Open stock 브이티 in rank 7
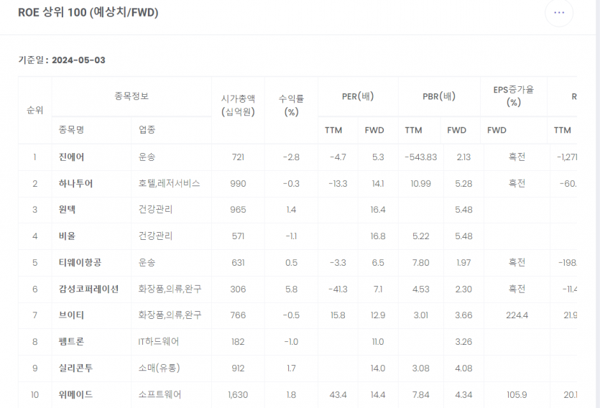The width and height of the screenshot is (600, 408). coord(72,315)
